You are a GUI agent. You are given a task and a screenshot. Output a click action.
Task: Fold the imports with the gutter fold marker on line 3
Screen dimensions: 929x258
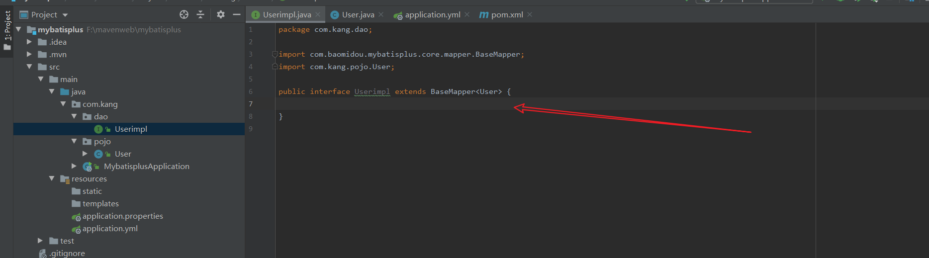click(275, 54)
